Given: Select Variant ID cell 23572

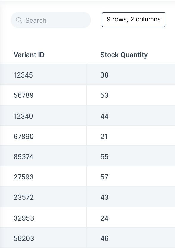Looking at the screenshot, I should (x=43, y=197).
